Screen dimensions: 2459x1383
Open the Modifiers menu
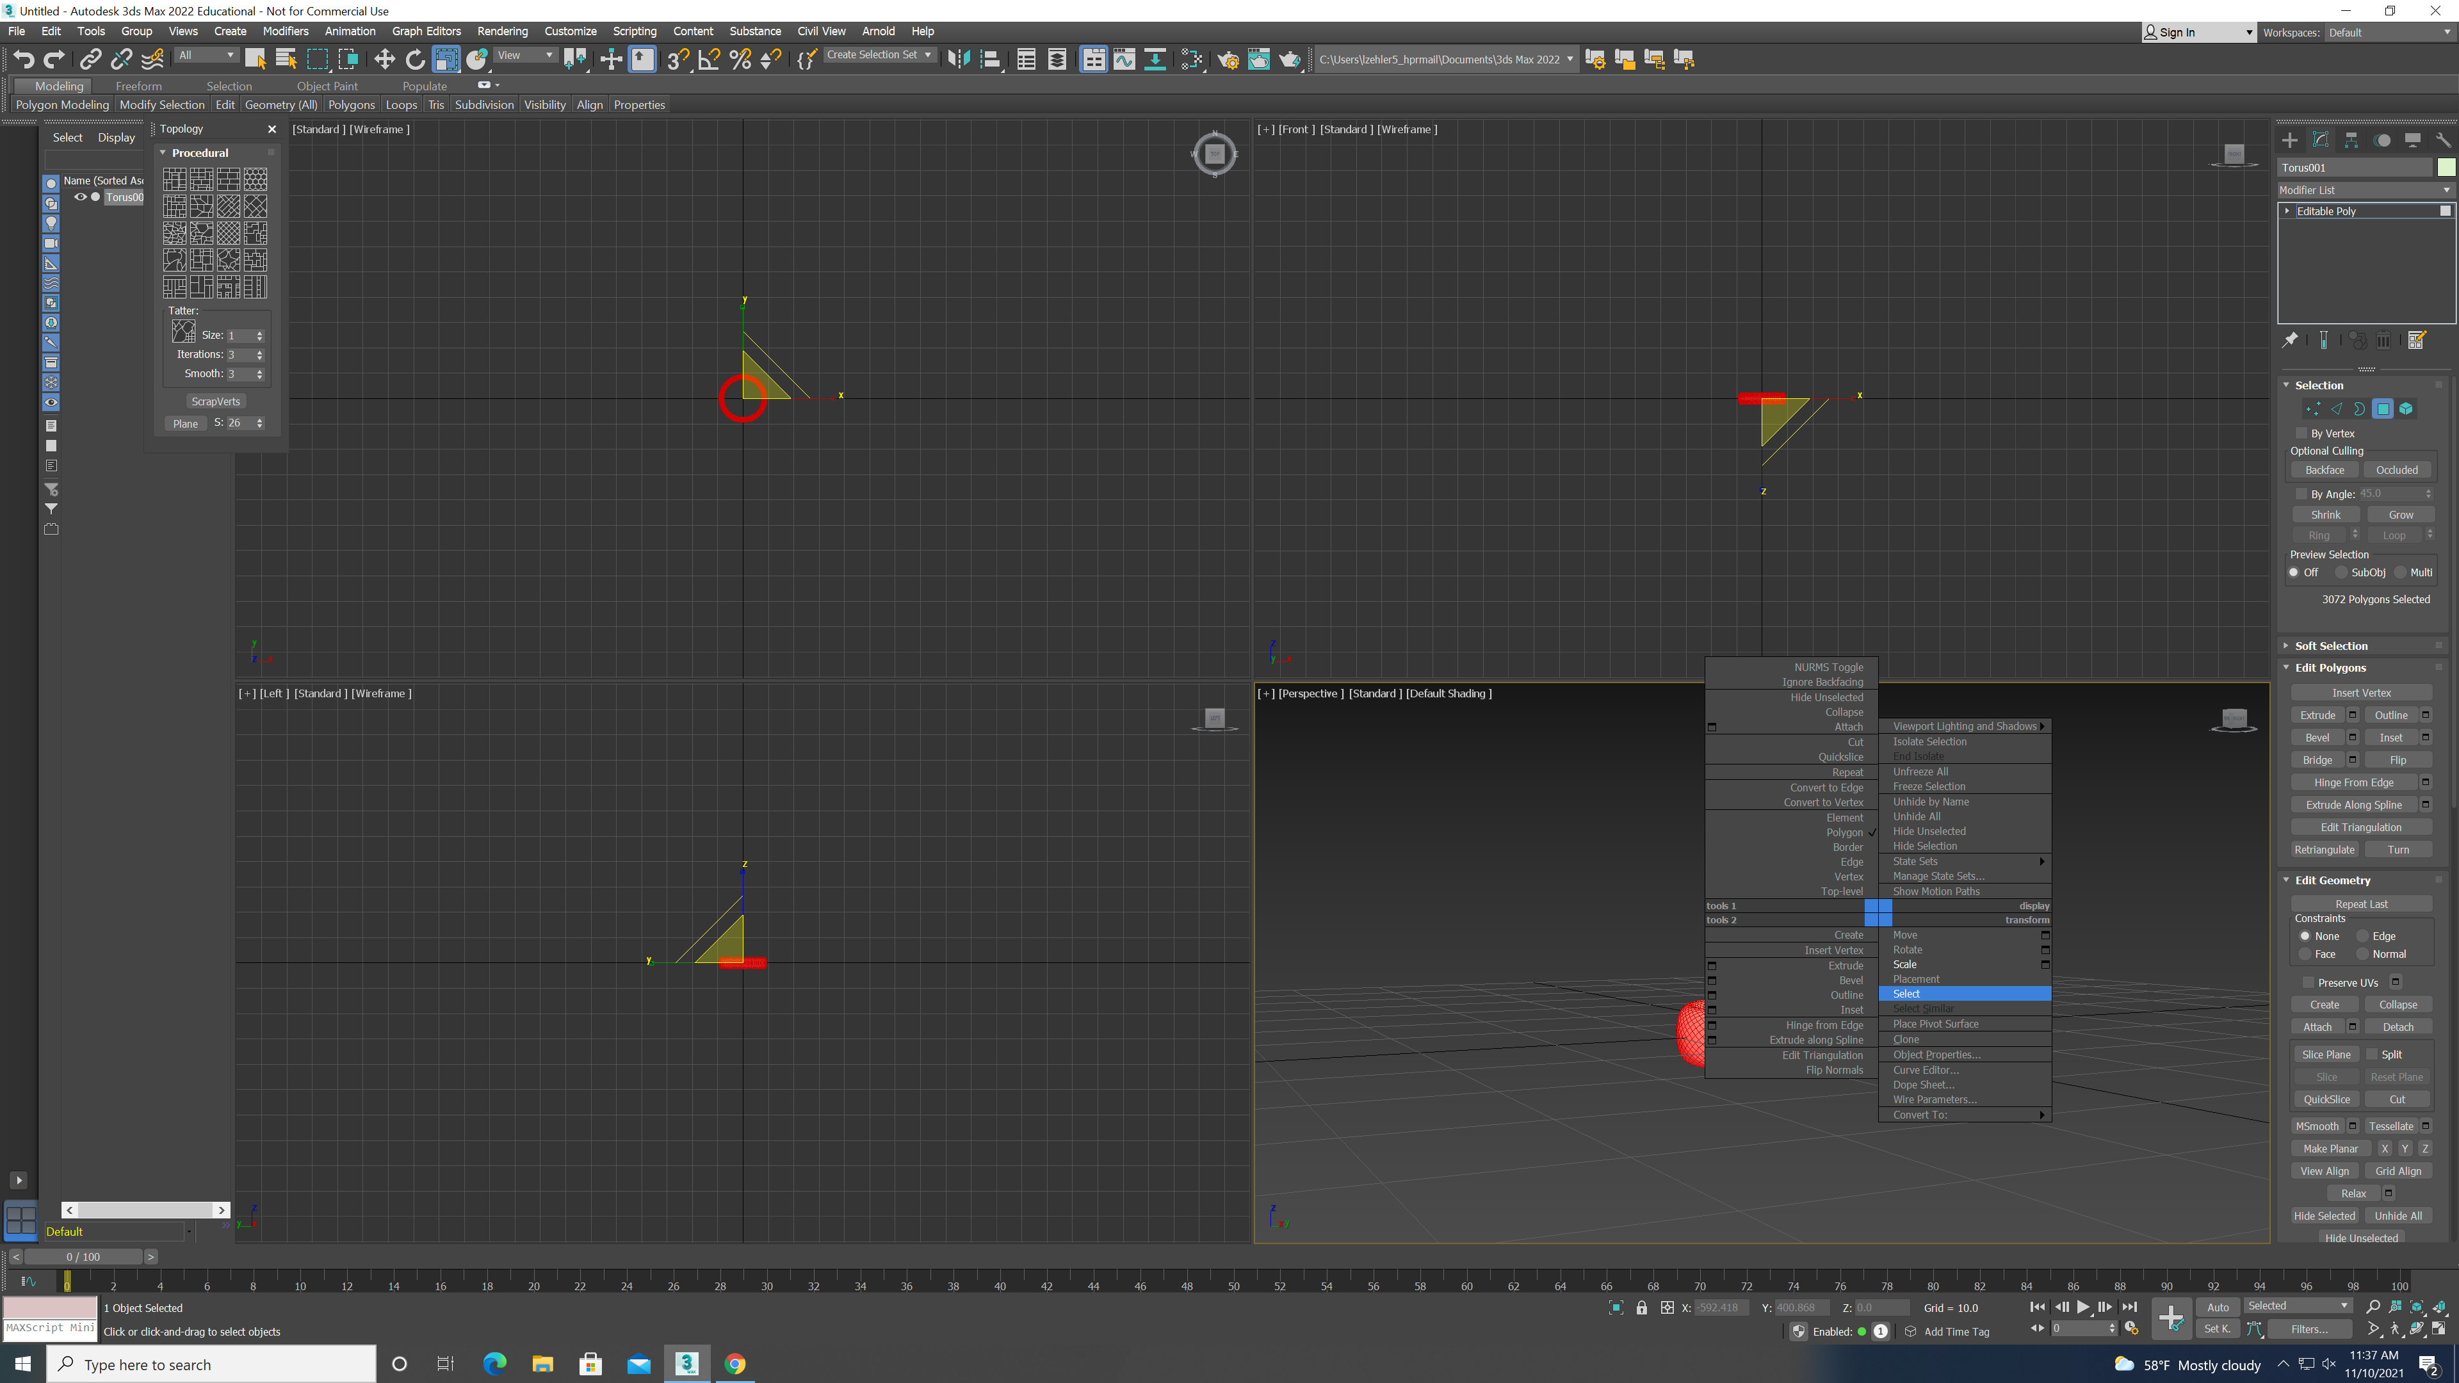[284, 31]
